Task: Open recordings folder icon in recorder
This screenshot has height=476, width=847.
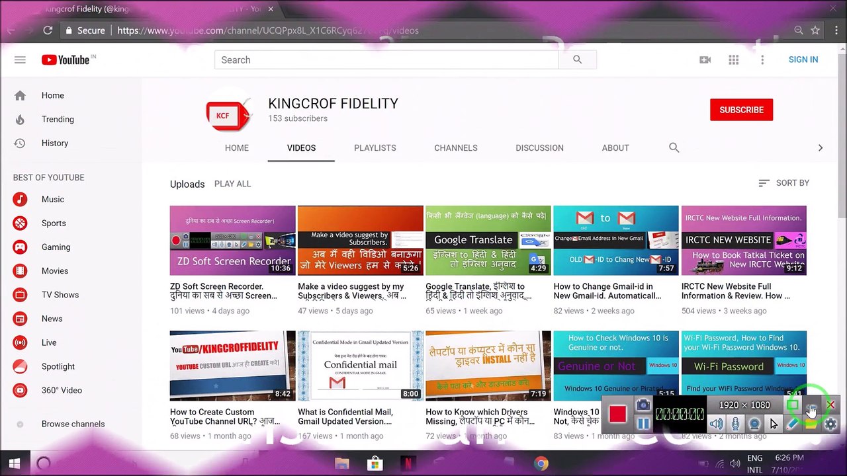Action: pyautogui.click(x=811, y=424)
